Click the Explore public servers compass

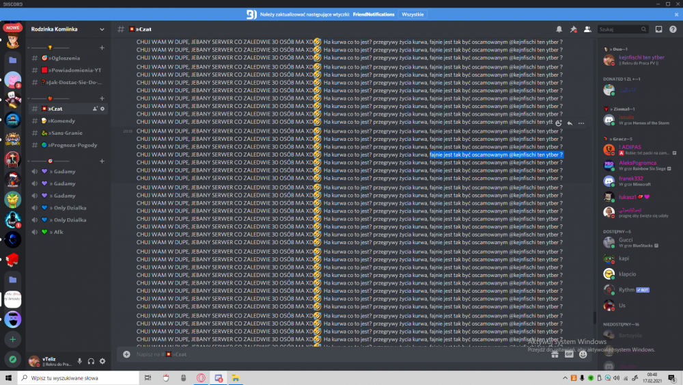pos(12,358)
